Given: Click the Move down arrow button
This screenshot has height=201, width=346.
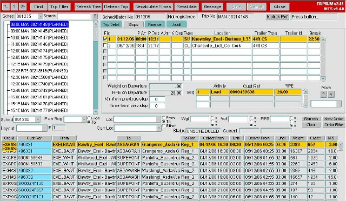Looking at the screenshot, I should [331, 94].
